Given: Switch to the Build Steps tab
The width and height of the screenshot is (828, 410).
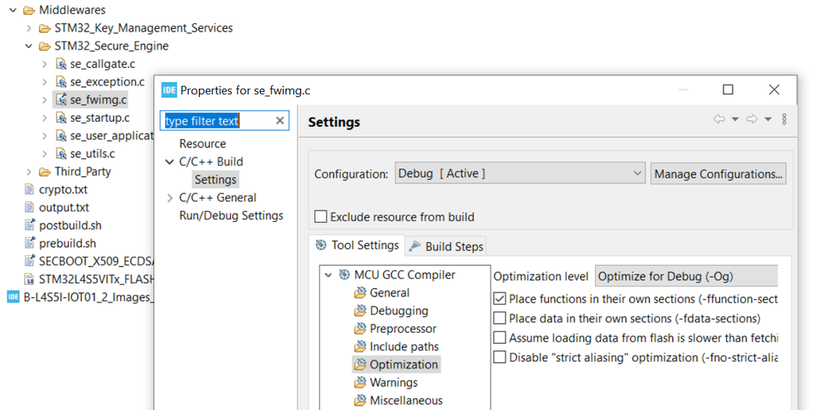Looking at the screenshot, I should point(446,247).
